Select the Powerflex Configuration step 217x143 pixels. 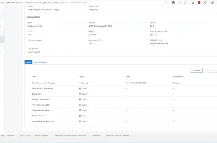(x=41, y=99)
